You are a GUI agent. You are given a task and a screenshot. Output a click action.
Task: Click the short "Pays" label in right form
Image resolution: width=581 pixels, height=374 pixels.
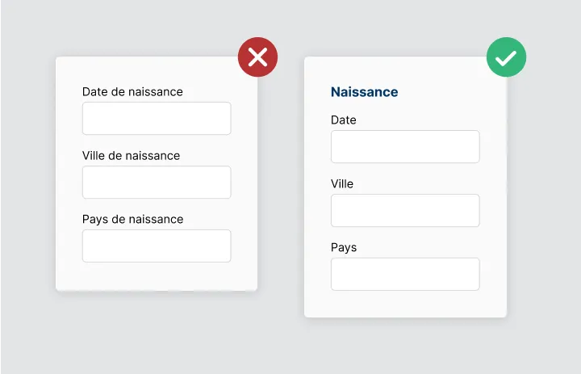[x=344, y=248]
